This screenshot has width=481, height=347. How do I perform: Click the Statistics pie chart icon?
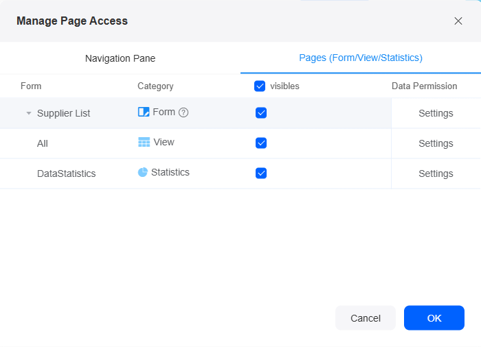click(143, 172)
